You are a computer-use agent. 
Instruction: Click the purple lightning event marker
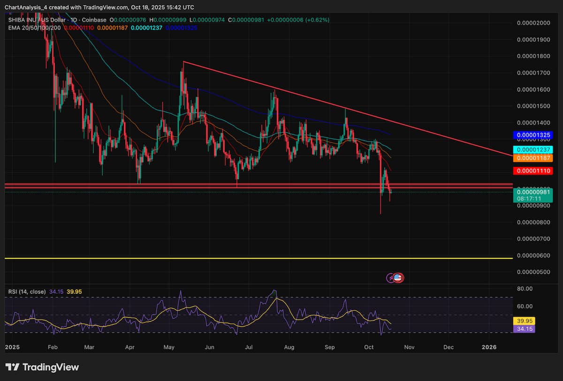[391, 278]
